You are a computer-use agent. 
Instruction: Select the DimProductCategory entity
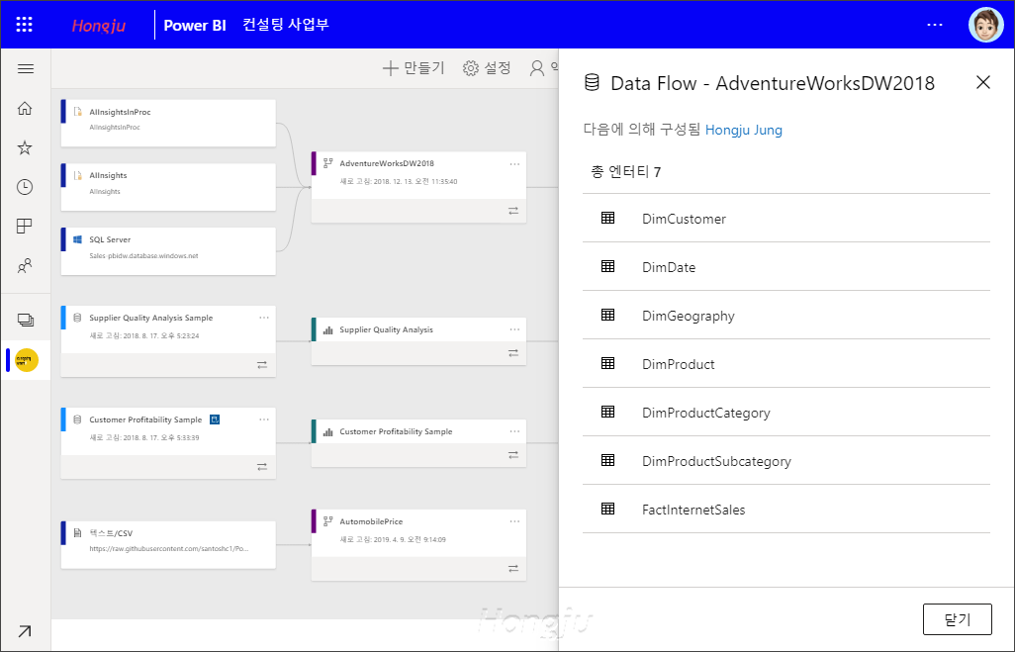786,413
